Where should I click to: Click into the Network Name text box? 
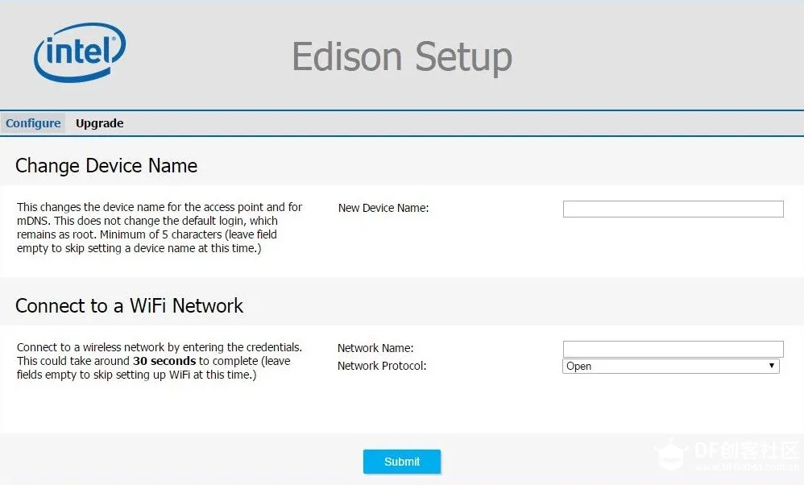pyautogui.click(x=673, y=349)
